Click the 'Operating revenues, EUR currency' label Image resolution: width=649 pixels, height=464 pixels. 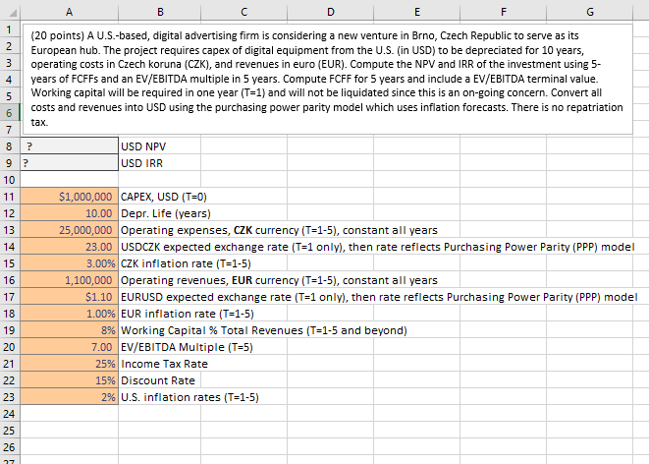click(x=279, y=280)
